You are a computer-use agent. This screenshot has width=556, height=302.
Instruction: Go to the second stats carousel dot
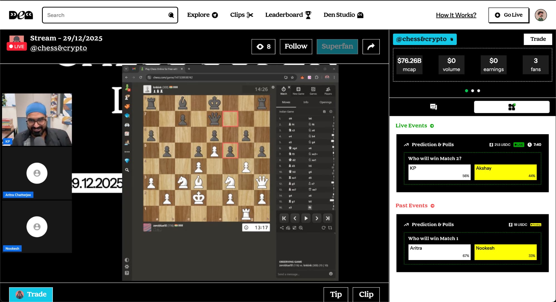pos(472,91)
